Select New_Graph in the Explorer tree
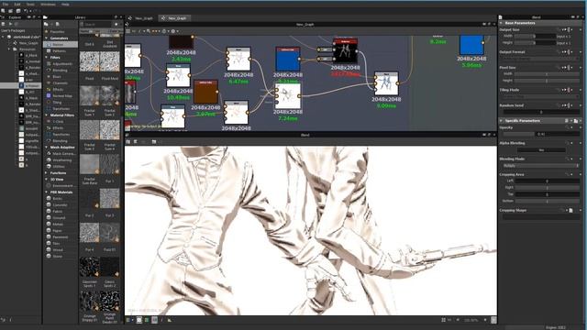This screenshot has width=587, height=330. (28, 43)
